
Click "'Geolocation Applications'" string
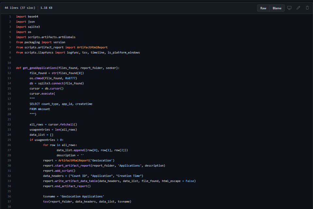click(x=82, y=196)
